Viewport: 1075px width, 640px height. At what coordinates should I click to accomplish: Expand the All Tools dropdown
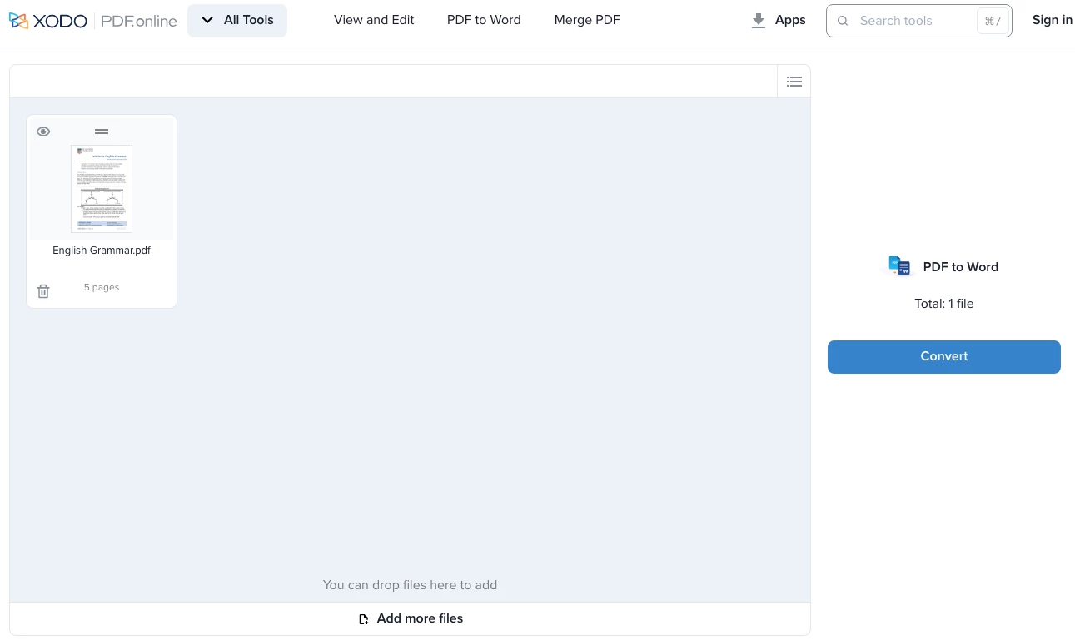tap(237, 21)
